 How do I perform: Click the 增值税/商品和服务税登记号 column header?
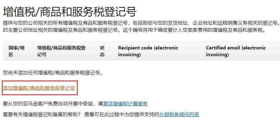point(61,51)
